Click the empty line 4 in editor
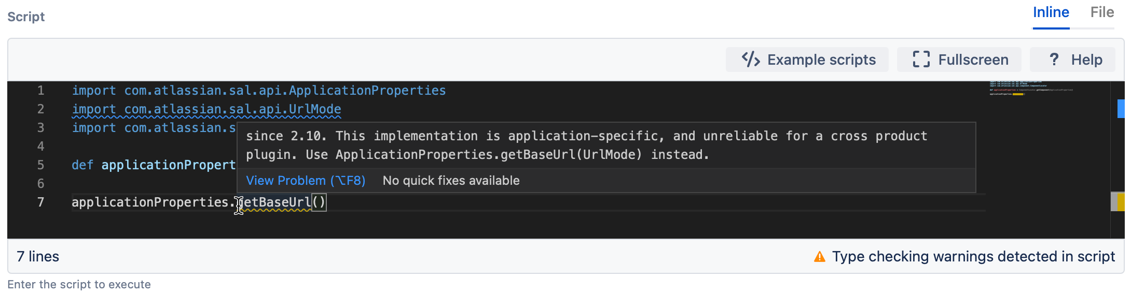Screen dimensions: 1131x293 pos(519,146)
